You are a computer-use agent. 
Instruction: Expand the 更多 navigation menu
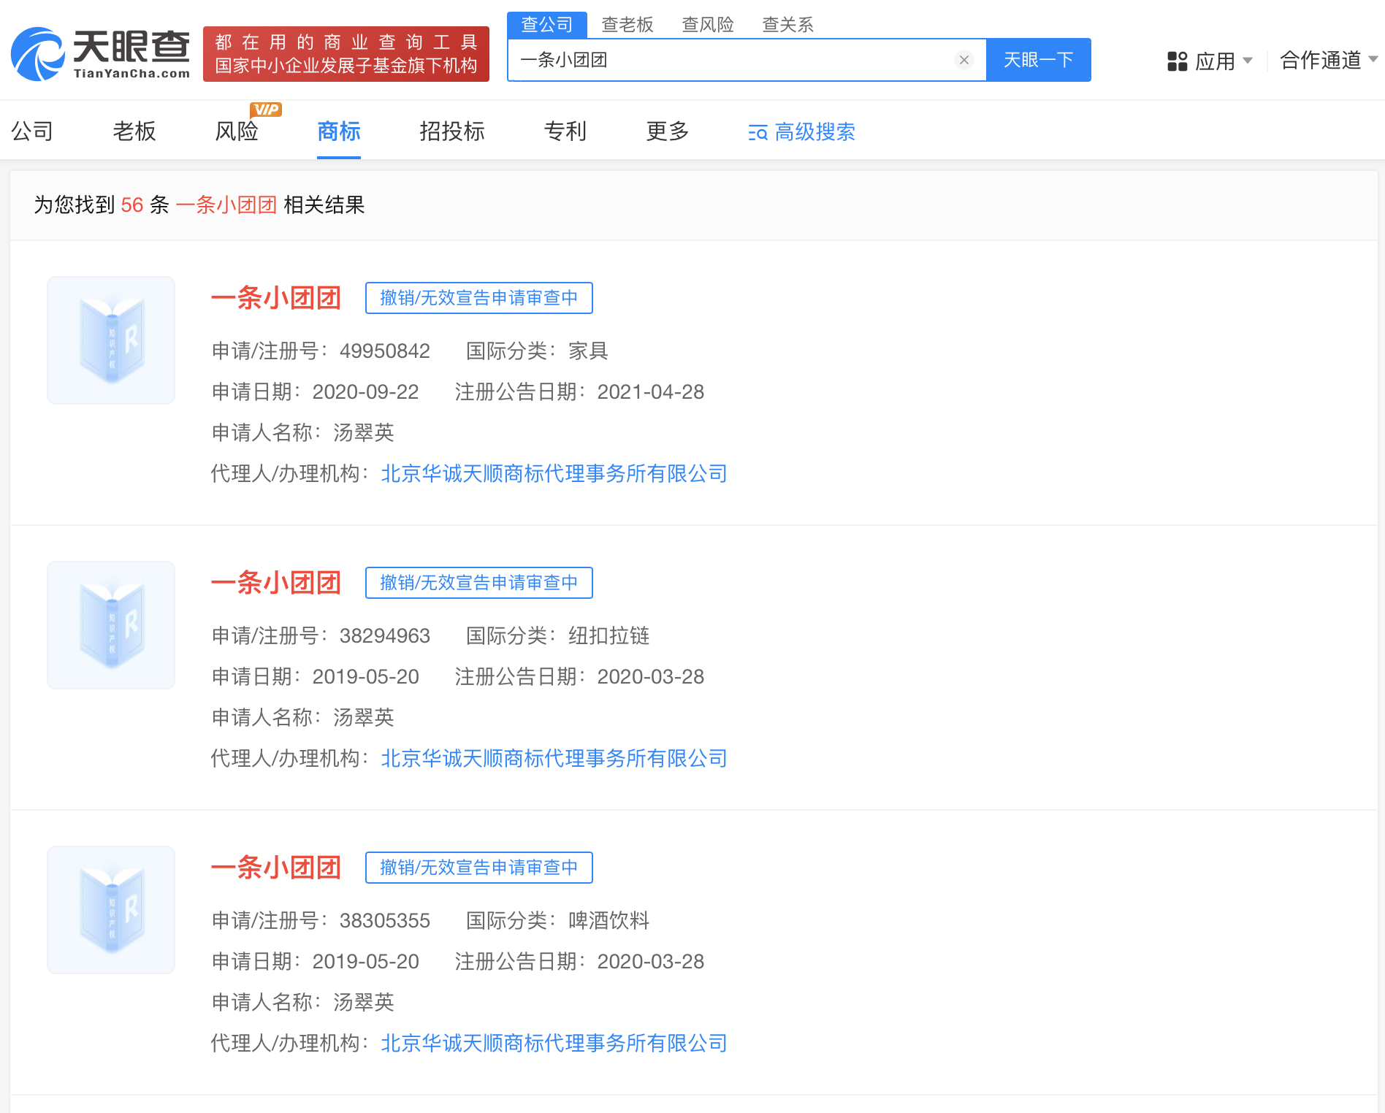click(x=668, y=131)
